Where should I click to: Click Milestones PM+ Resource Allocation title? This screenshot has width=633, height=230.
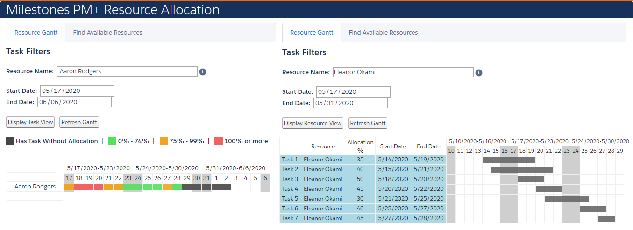pos(113,9)
